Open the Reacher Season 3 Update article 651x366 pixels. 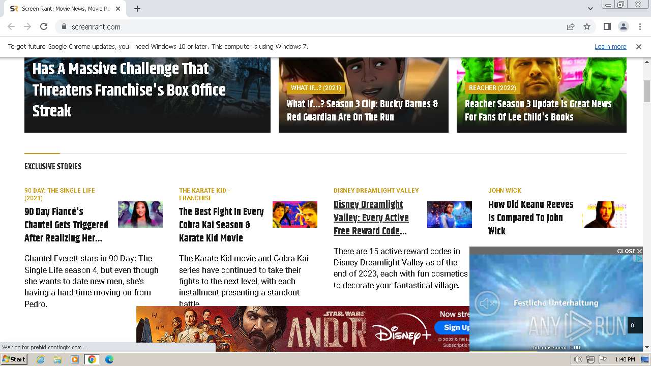coord(538,110)
